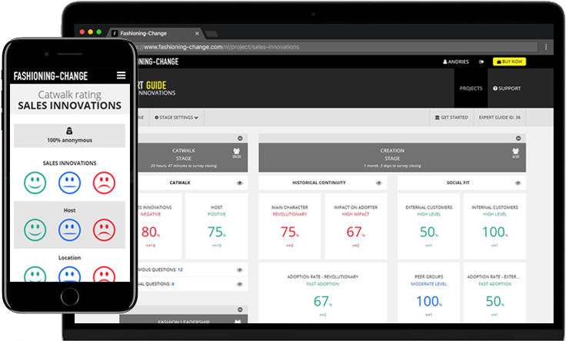
Task: Click the yellow BUY NOW button
Action: tap(509, 62)
